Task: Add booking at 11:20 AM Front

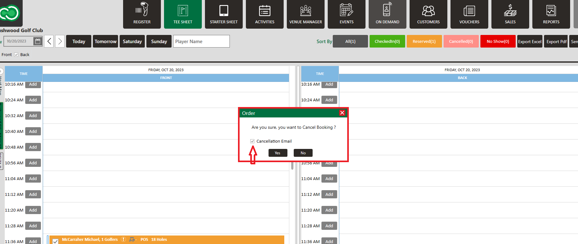Action: tap(33, 210)
